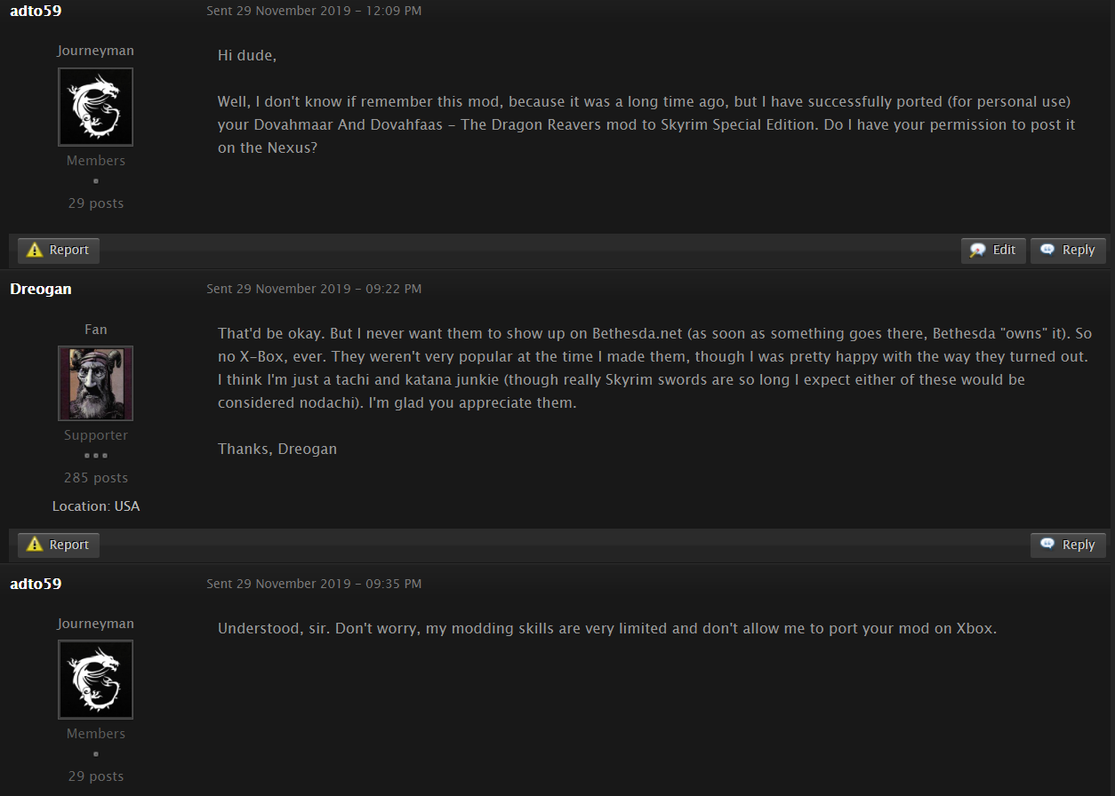Viewport: 1115px width, 796px height.
Task: Click the 12:09 PM sent timestamp
Action: (x=314, y=12)
